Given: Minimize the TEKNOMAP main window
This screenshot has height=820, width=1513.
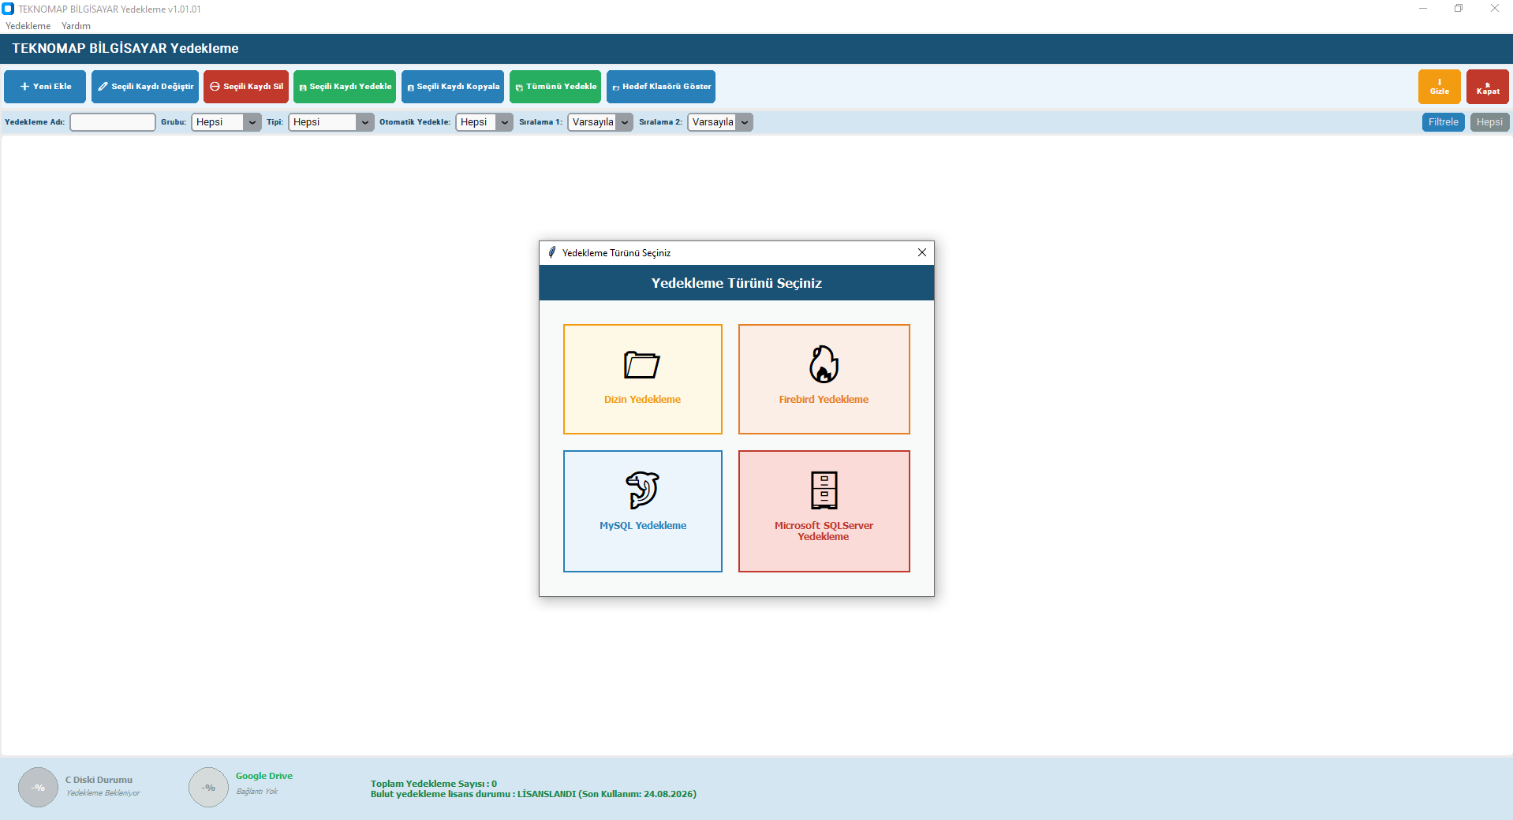Looking at the screenshot, I should [x=1422, y=9].
